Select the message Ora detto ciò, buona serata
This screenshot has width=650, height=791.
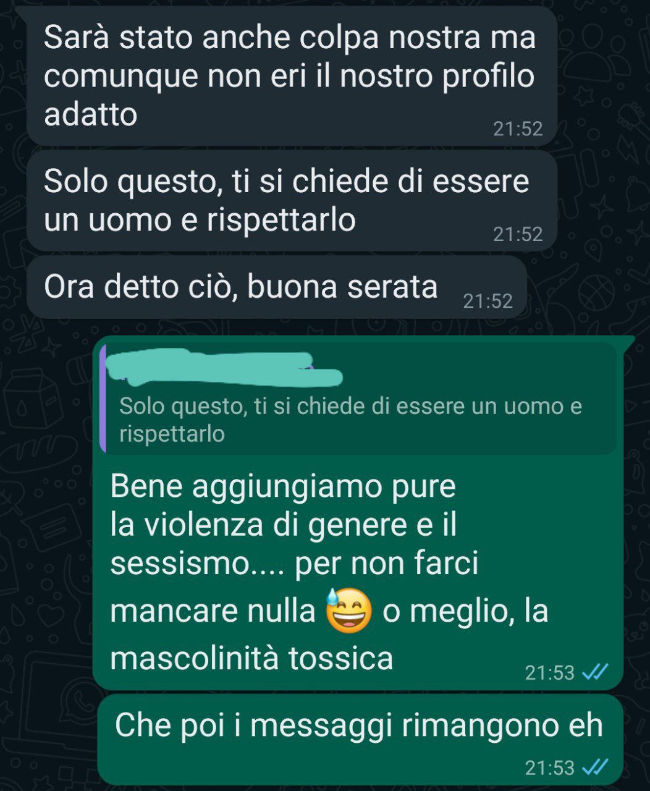click(x=276, y=287)
